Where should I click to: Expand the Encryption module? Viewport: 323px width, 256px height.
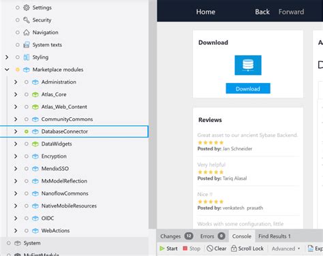point(16,157)
